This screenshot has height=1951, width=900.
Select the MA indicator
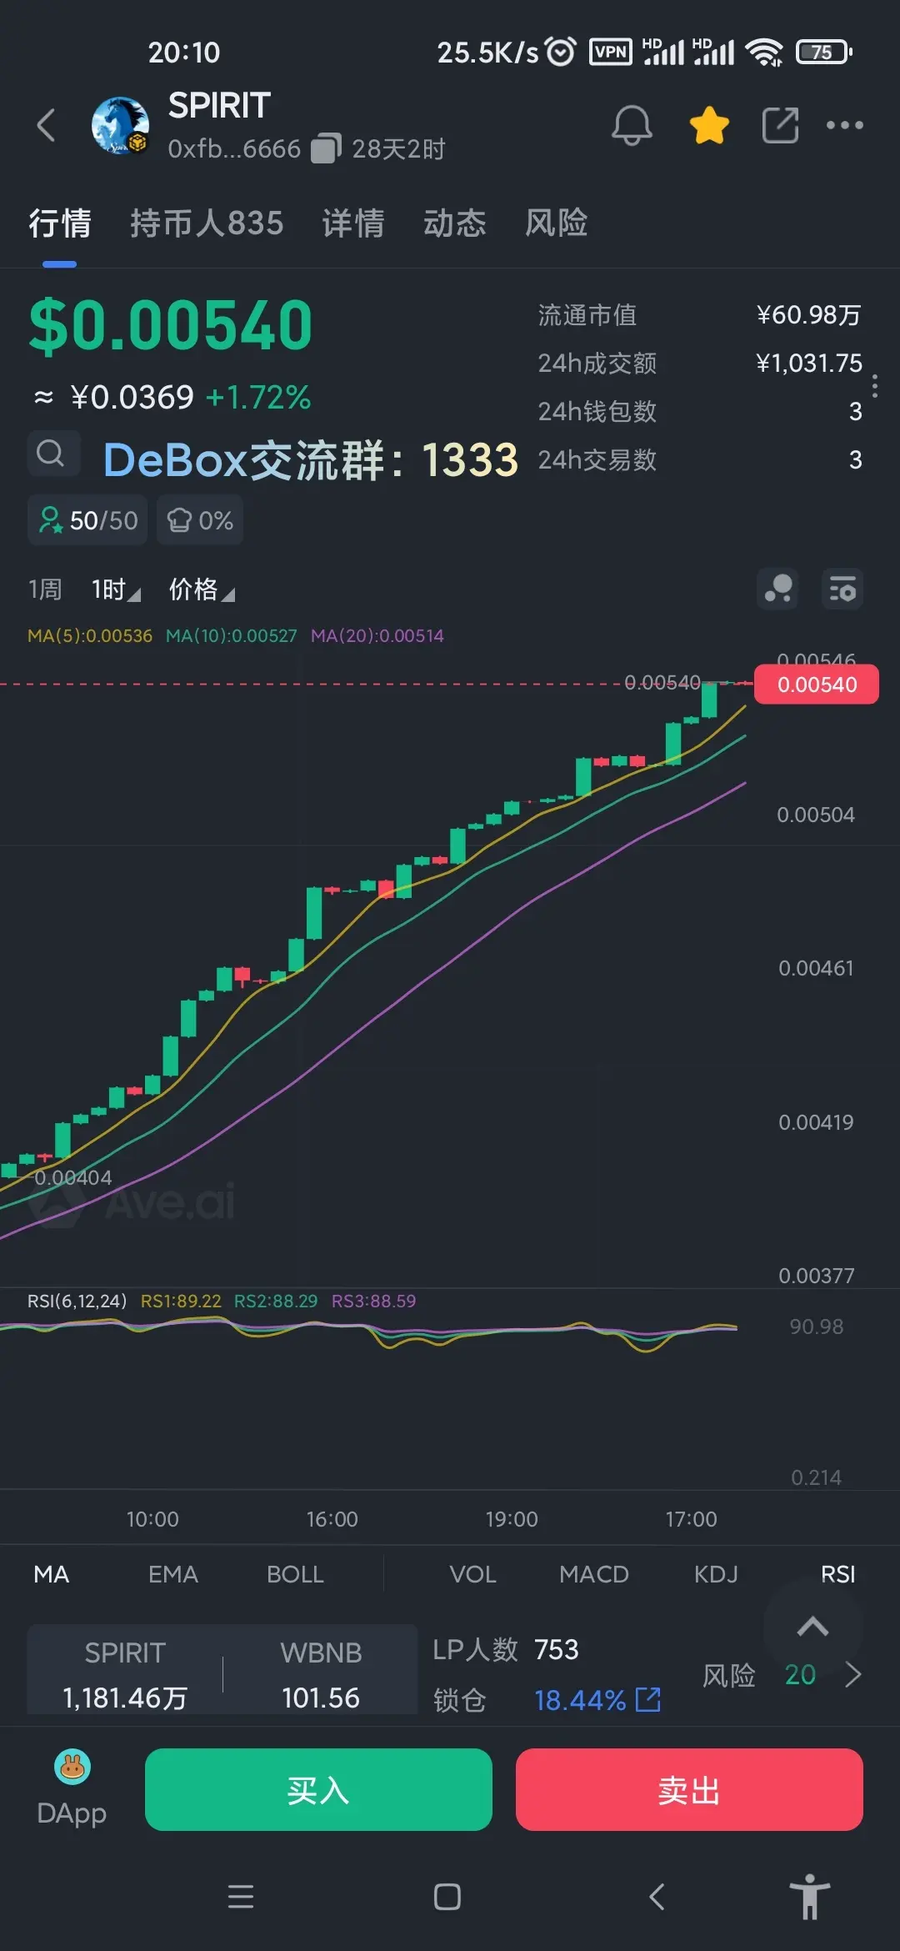[51, 1574]
